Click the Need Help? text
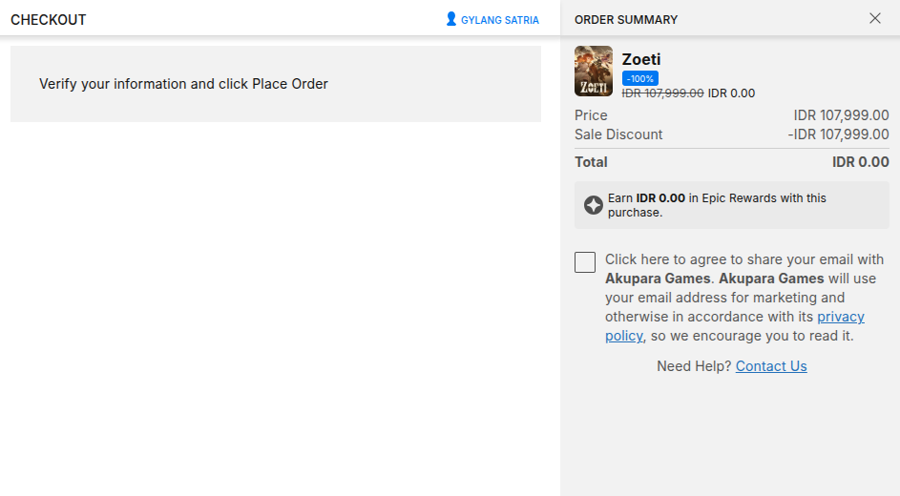Screen dimensions: 900x496 pos(694,366)
